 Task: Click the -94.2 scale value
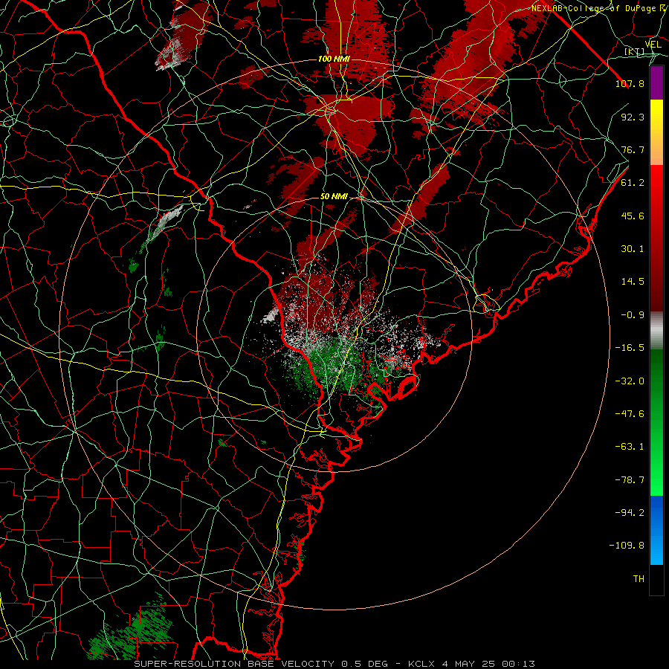pos(630,513)
